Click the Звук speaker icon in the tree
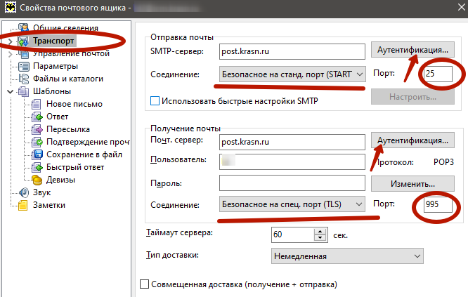Screen dimensions: 468x297 pos(23,192)
